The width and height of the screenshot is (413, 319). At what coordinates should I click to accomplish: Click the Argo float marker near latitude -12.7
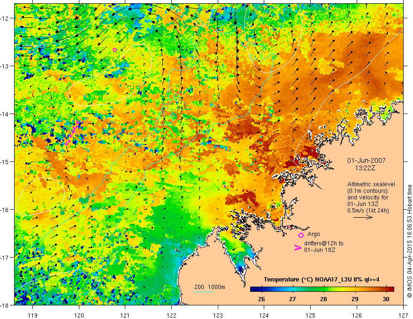click(115, 50)
